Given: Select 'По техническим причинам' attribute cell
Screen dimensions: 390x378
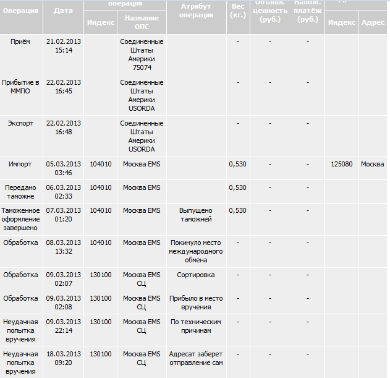Looking at the screenshot, I should 197,326.
